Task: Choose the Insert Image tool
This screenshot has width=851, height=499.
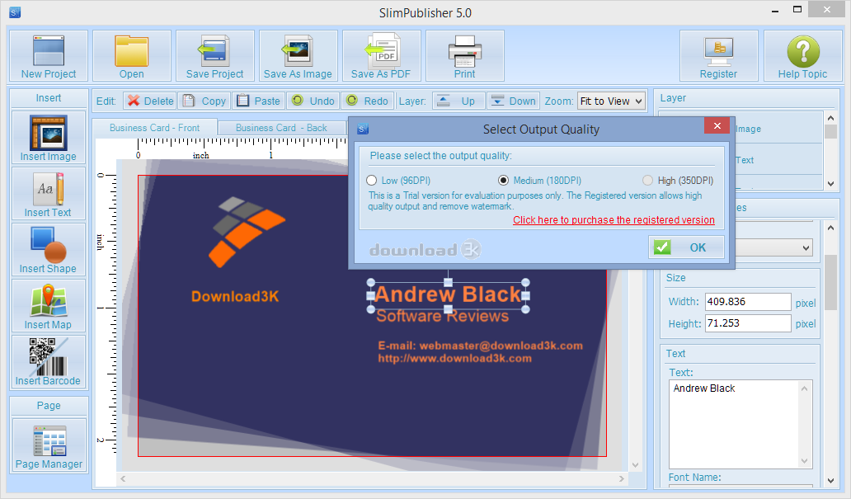Action: click(49, 138)
